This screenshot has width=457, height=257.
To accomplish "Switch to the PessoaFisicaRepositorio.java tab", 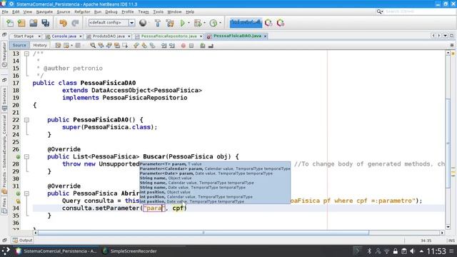I will click(169, 36).
